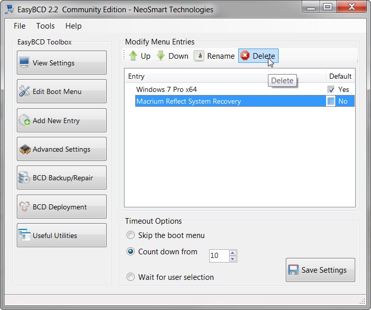Select Wait for user selection option
Screen dimensions: 371x310
131,277
